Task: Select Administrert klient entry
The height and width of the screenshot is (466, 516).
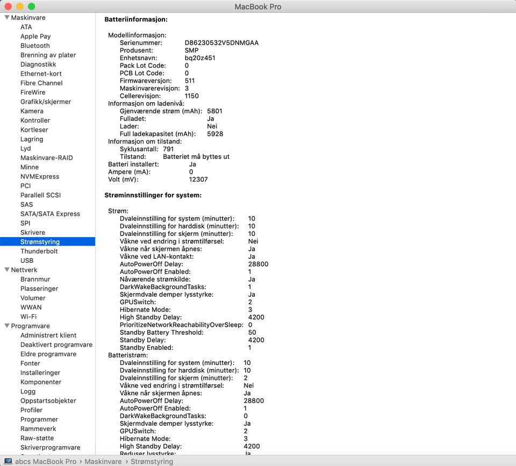Action: (x=48, y=335)
